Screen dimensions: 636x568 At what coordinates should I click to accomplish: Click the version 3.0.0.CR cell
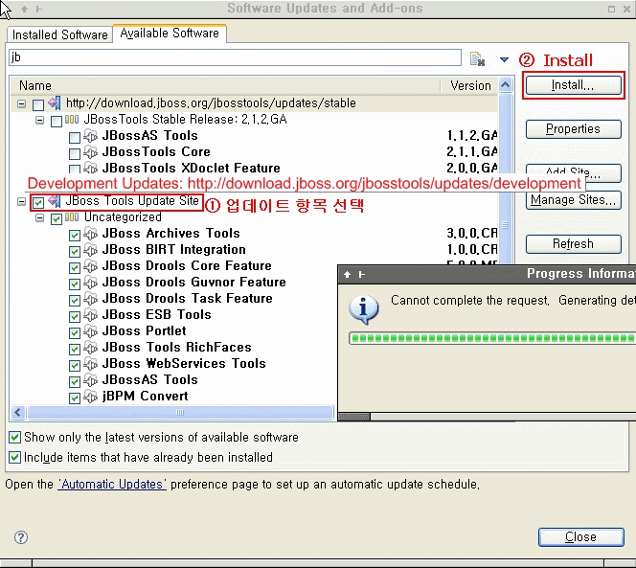tap(471, 234)
